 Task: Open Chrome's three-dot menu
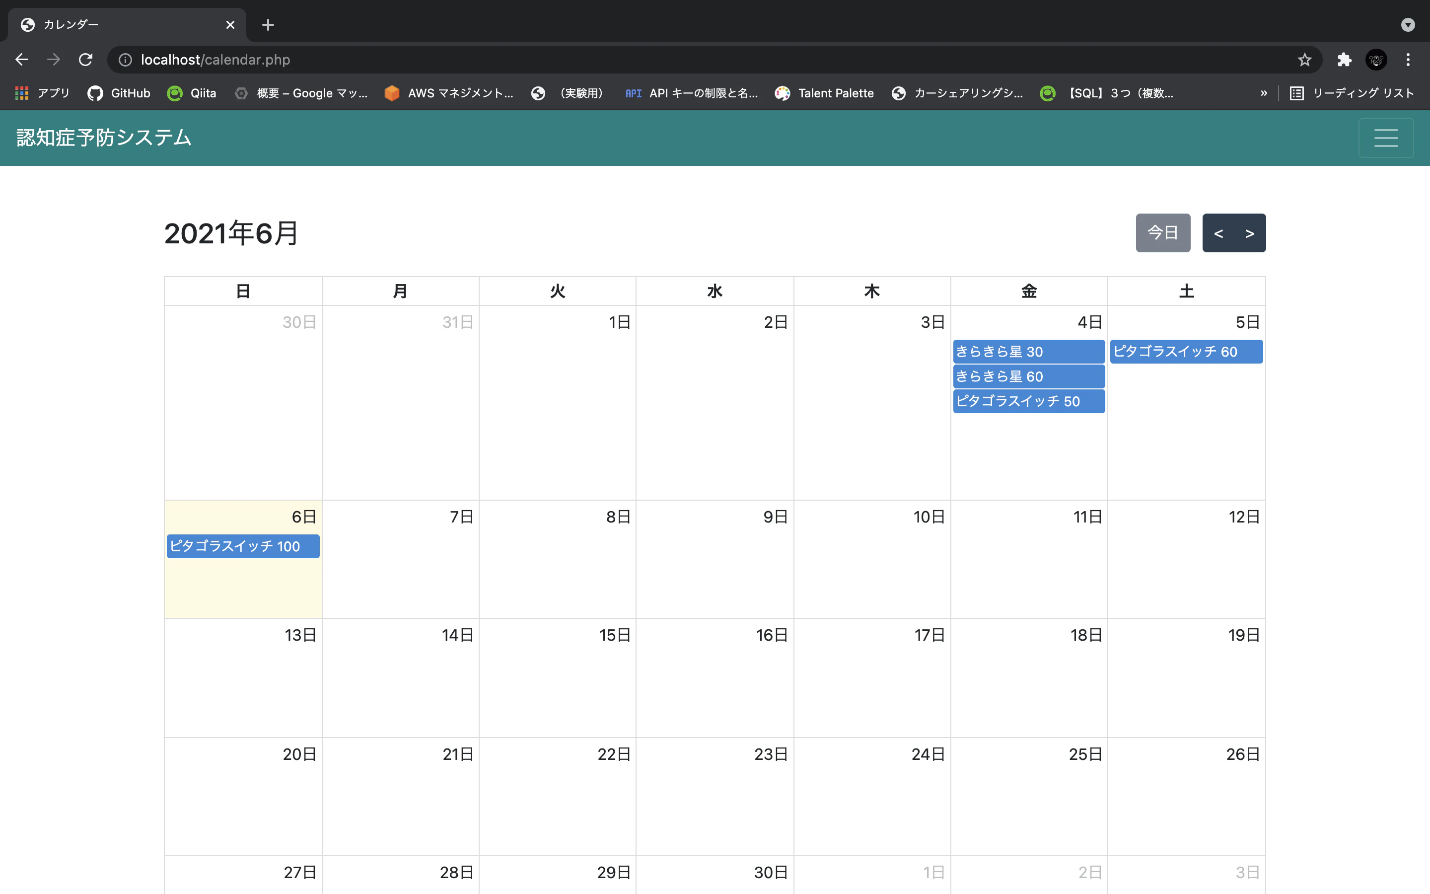tap(1408, 60)
